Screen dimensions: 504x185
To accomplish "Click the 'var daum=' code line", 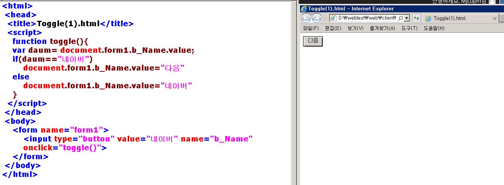I will tap(103, 50).
